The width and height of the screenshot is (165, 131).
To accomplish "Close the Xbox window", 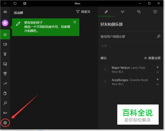I will [x=159, y=3].
